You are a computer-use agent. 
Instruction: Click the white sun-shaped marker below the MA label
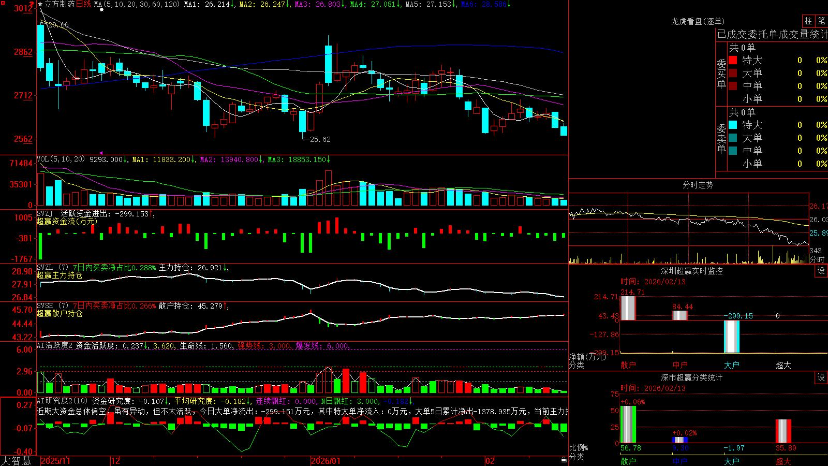(101, 10)
